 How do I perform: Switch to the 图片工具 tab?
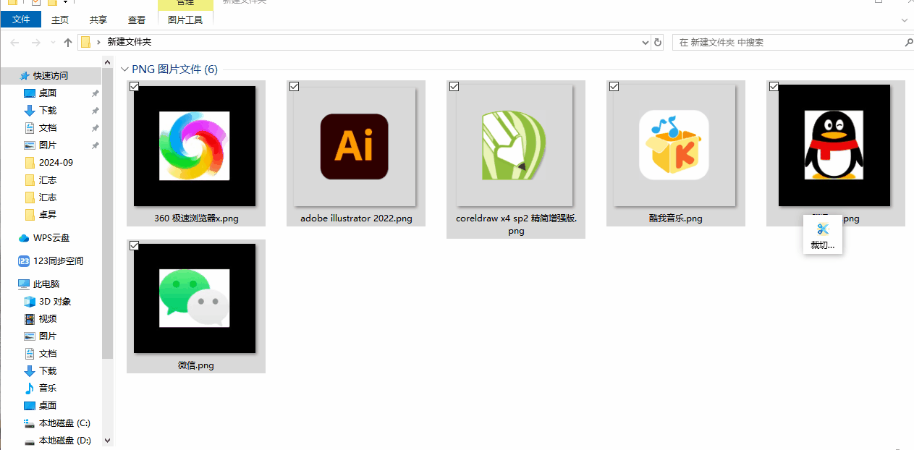[x=185, y=20]
